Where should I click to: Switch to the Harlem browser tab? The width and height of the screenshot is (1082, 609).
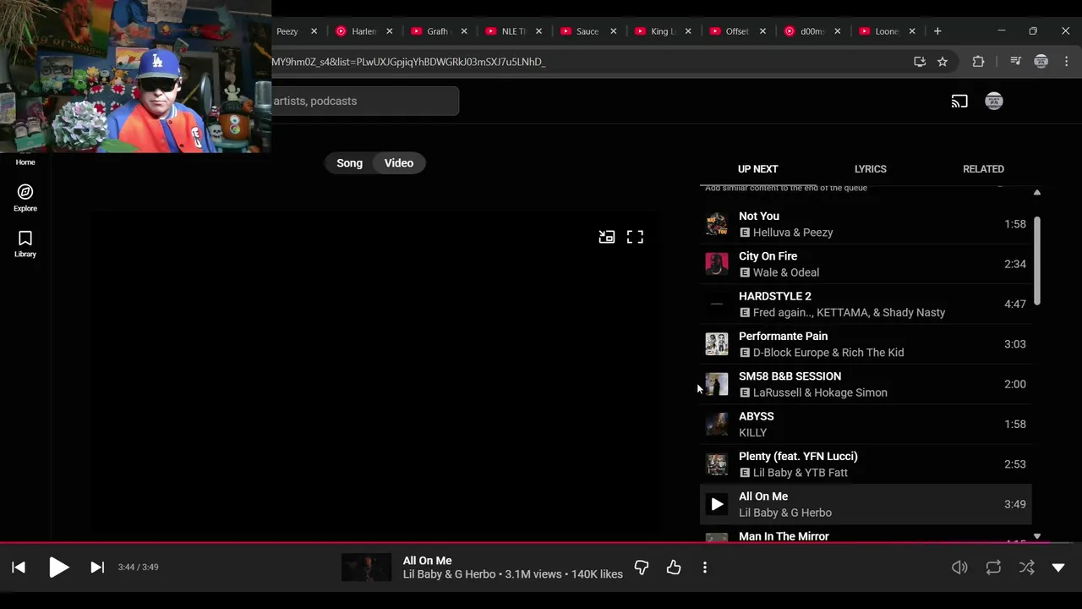coord(363,31)
